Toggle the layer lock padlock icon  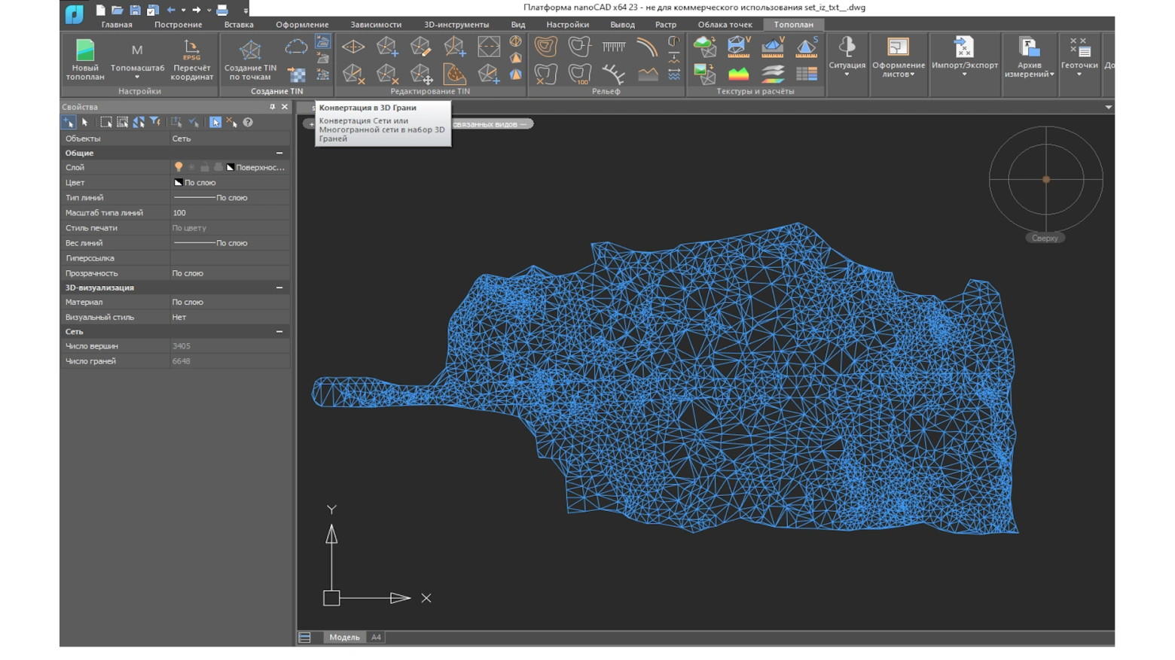tap(204, 167)
